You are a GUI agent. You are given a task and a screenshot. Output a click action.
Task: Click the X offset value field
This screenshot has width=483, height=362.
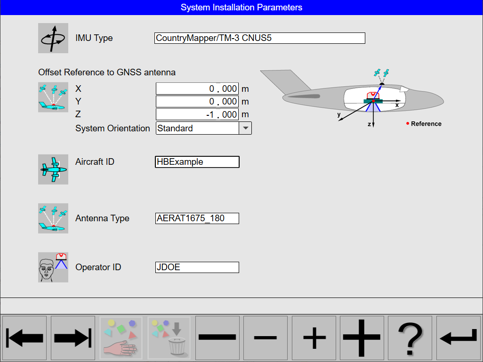(x=197, y=88)
